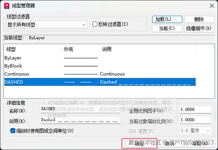Click the 说明 column header
The image size is (218, 150).
(148, 49)
